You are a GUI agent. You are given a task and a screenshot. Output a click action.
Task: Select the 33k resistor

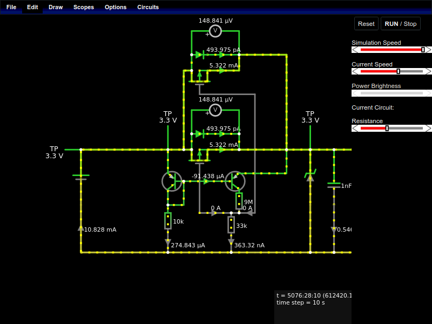tap(231, 225)
